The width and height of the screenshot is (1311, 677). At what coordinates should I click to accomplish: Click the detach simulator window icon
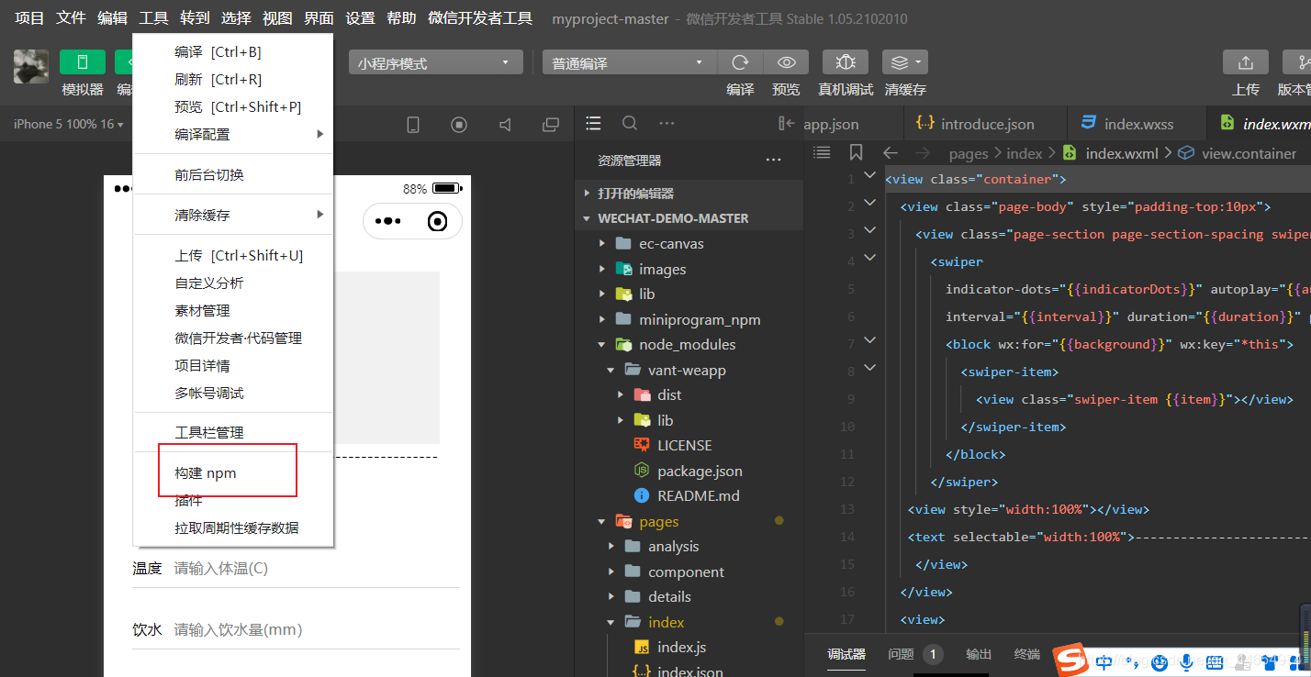tap(551, 125)
